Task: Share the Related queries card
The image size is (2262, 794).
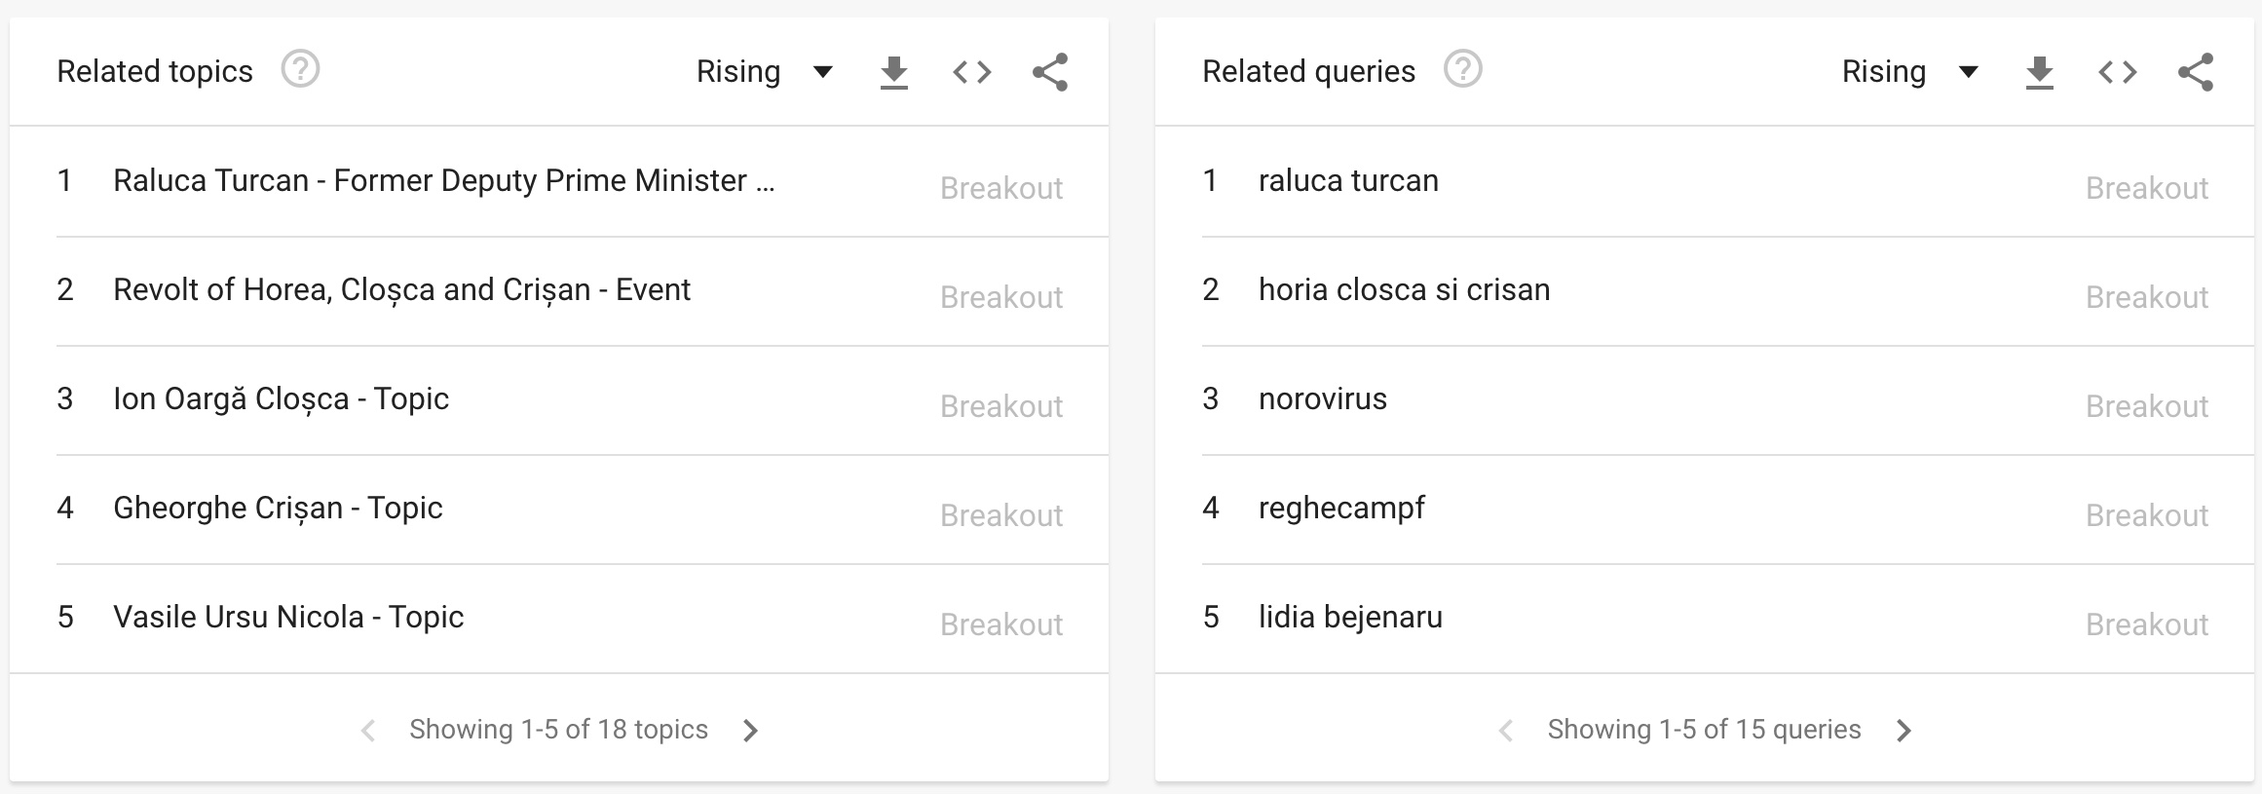Action: (2195, 72)
